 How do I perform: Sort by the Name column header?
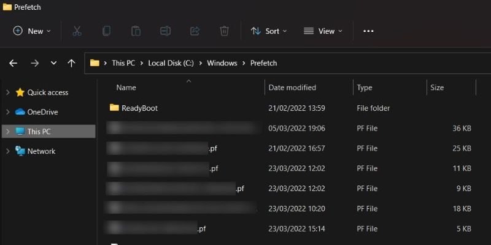click(x=126, y=88)
